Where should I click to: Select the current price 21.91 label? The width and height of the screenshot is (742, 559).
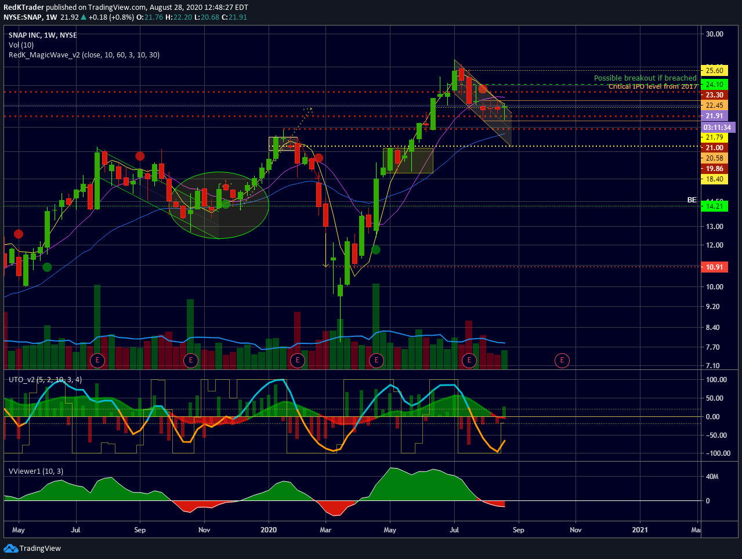click(714, 116)
